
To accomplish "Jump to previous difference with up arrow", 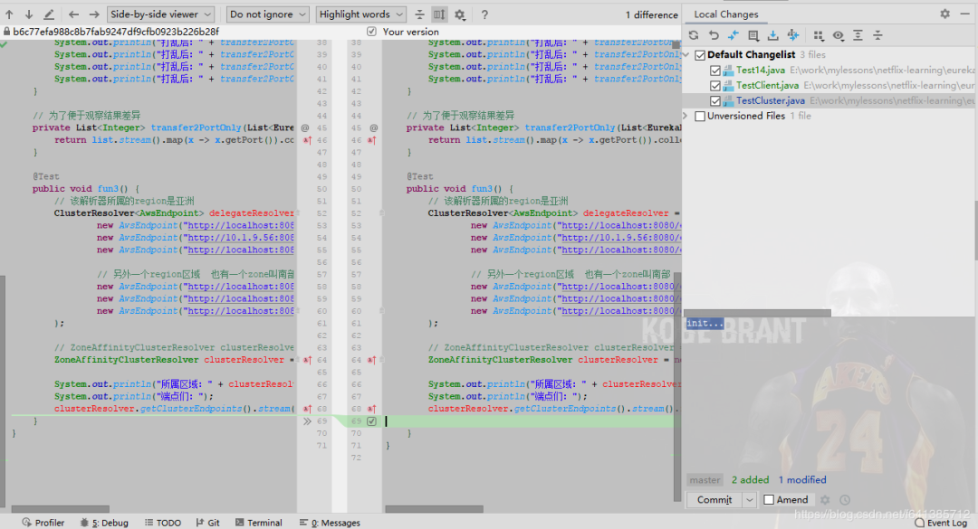I will tap(9, 14).
